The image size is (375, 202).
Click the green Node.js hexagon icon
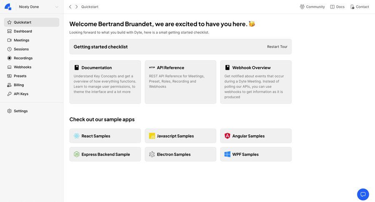coord(77,154)
